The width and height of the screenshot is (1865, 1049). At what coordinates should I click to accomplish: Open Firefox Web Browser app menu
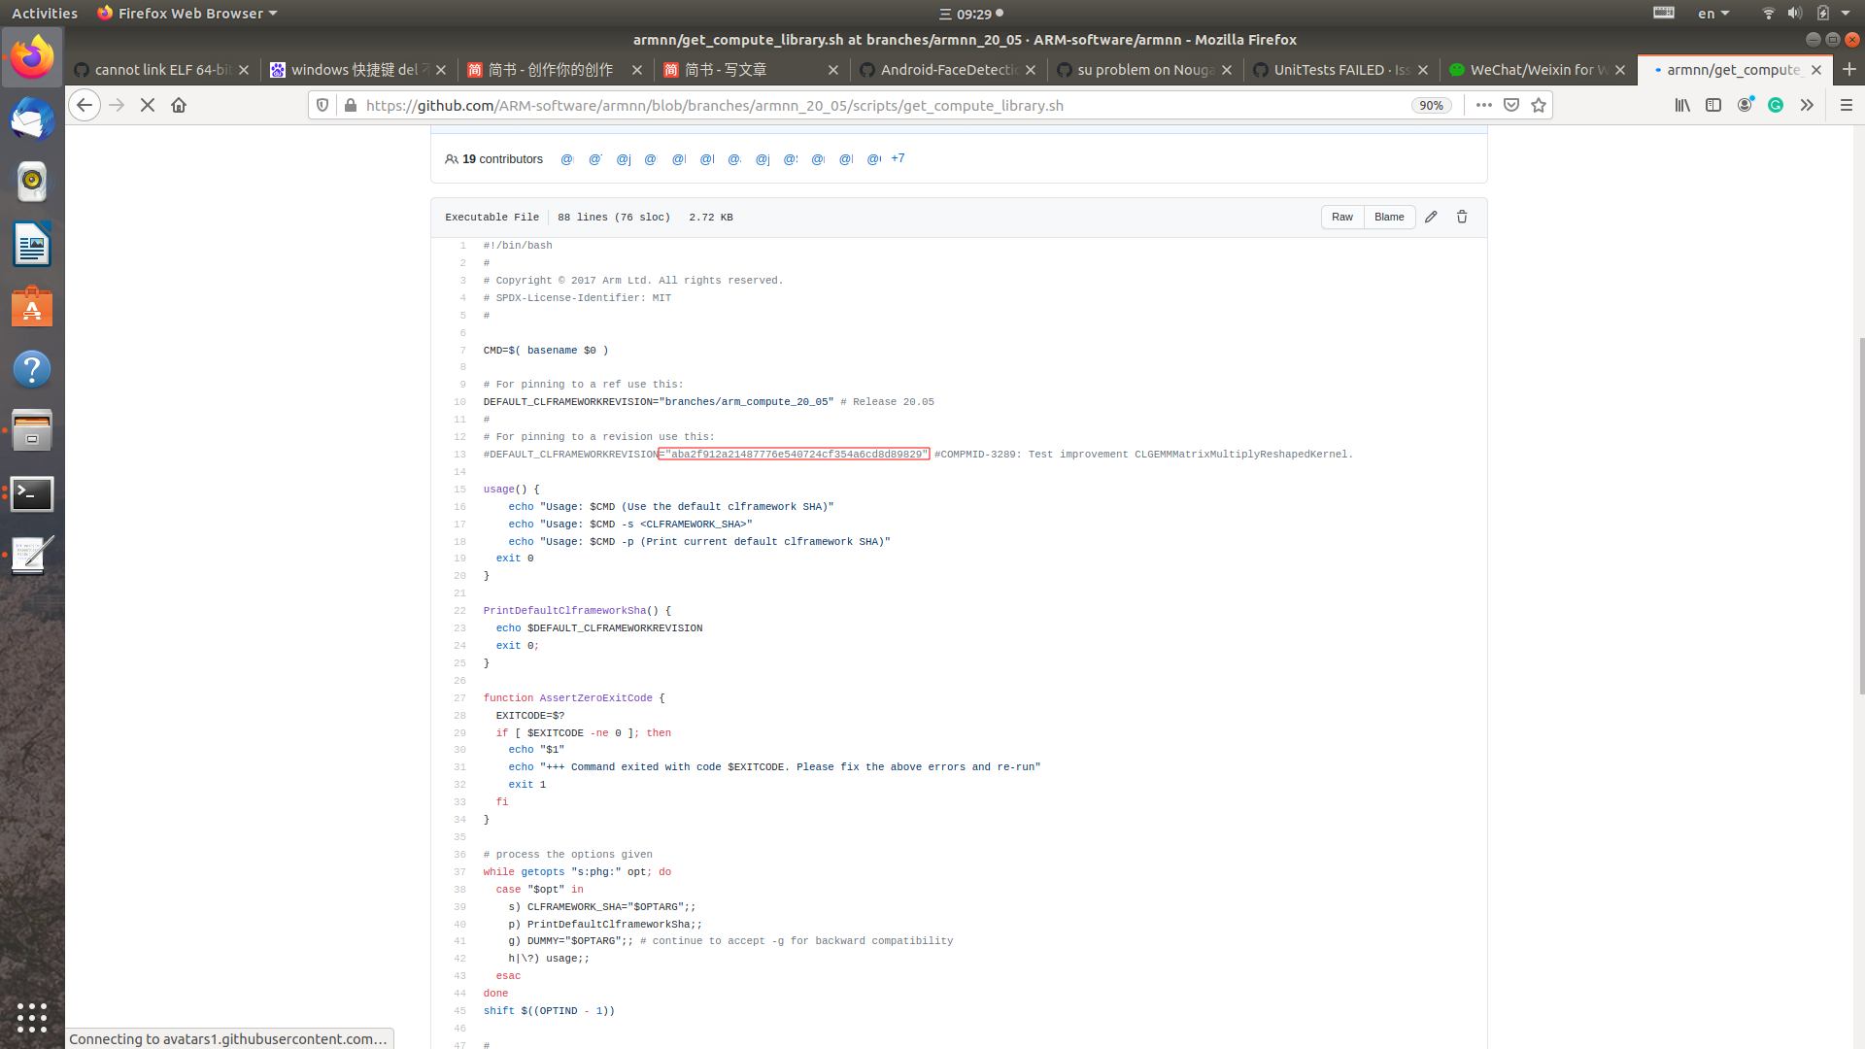click(187, 14)
